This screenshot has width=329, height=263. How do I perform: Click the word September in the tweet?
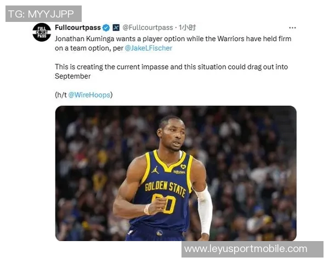coord(73,76)
